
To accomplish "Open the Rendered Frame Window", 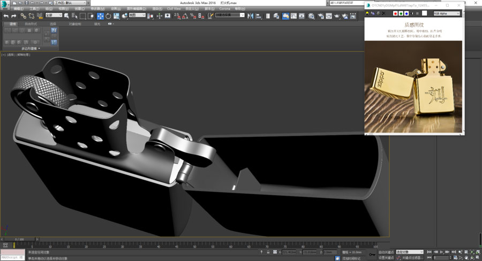I will [x=329, y=16].
